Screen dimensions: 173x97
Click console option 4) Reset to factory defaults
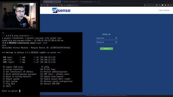point(17,77)
